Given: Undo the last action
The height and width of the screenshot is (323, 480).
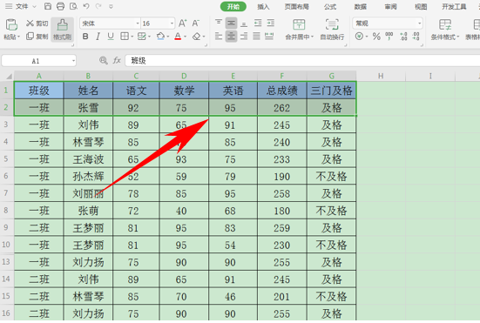Looking at the screenshot, I should (86, 6).
